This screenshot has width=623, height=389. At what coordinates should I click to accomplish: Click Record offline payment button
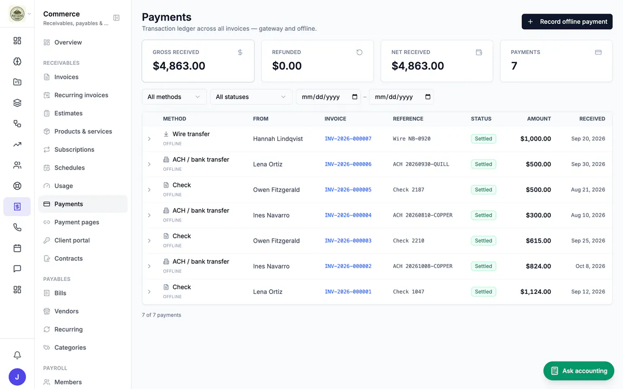(567, 22)
